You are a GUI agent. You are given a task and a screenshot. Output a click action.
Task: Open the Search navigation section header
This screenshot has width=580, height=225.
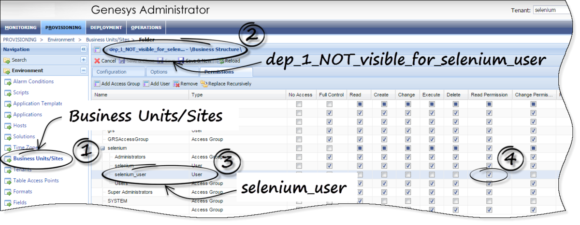(x=44, y=60)
